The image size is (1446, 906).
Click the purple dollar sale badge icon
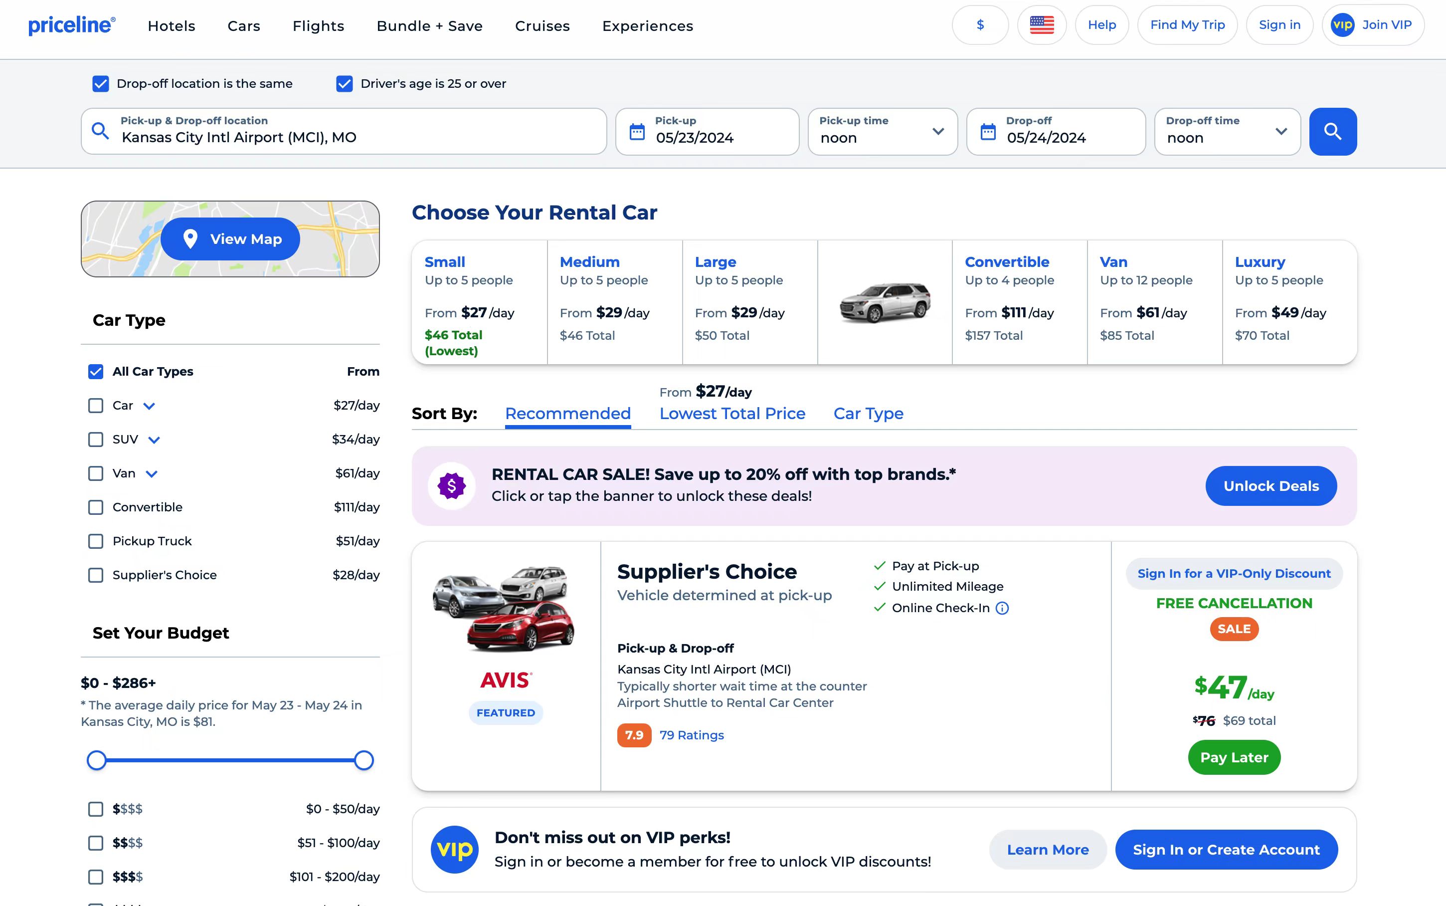[x=451, y=486]
